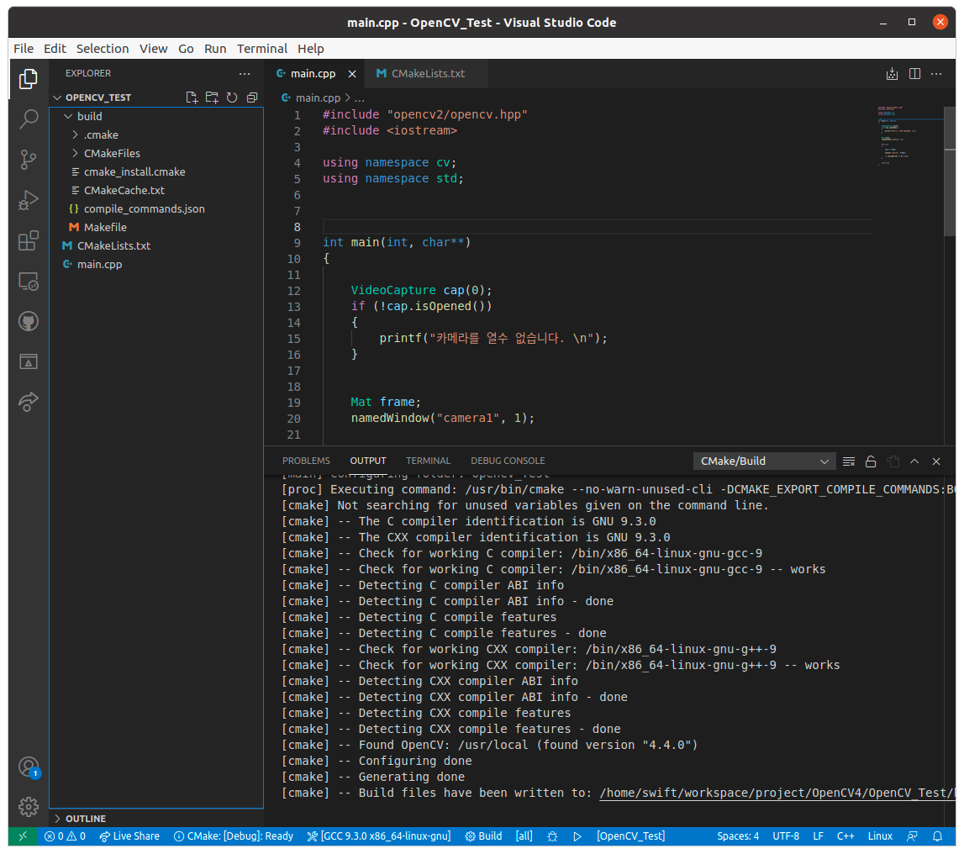This screenshot has width=964, height=854.
Task: Open feedback icon in status bar
Action: (913, 836)
